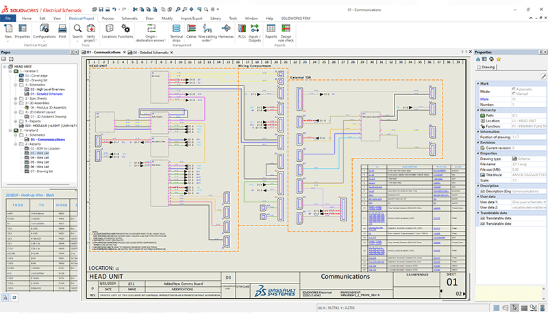The image size is (548, 317).
Task: Print the current project
Action: coord(62,31)
